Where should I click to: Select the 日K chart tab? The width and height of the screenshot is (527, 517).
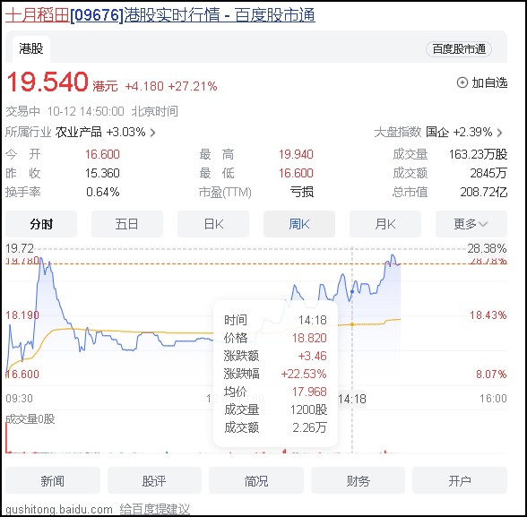coord(213,224)
